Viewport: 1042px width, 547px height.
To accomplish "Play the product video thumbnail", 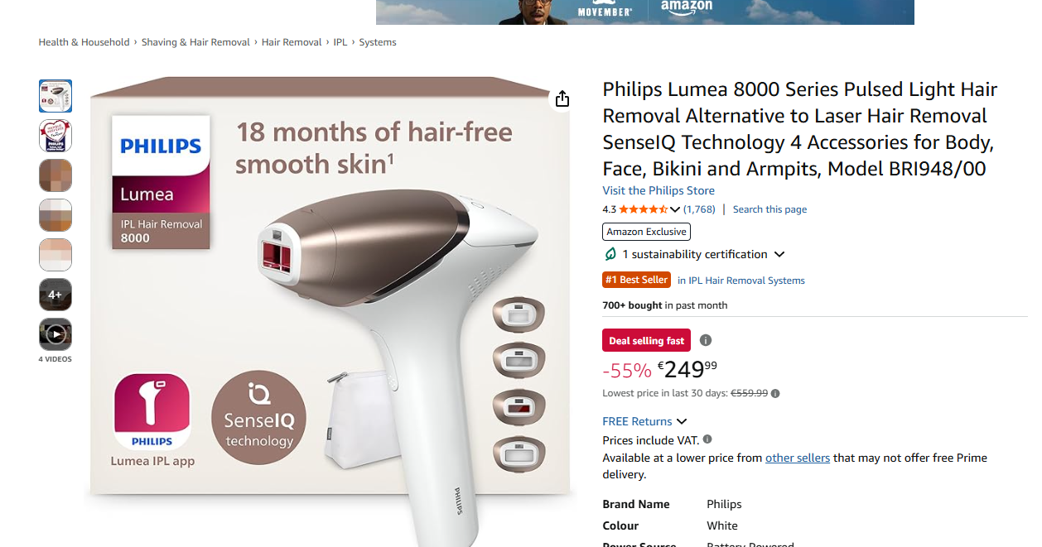I will (55, 334).
